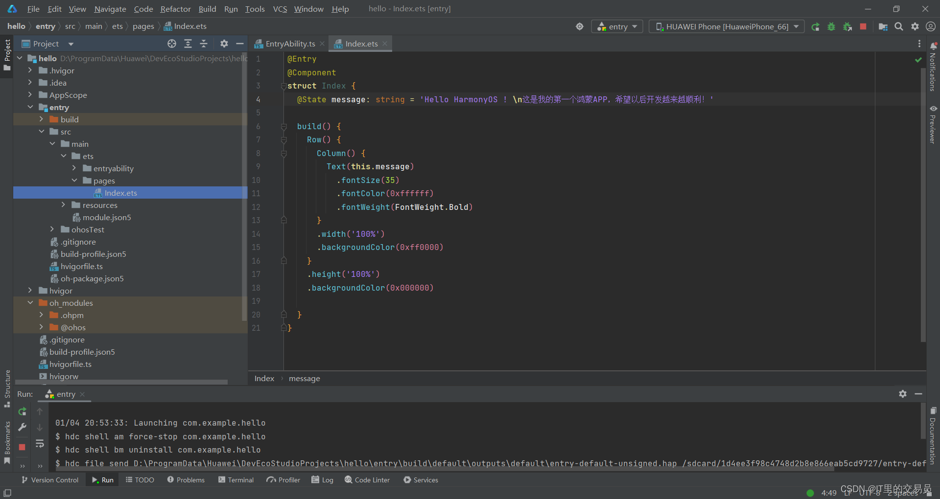Click the Rerun icon in Run panel
The image size is (940, 499).
pyautogui.click(x=22, y=411)
